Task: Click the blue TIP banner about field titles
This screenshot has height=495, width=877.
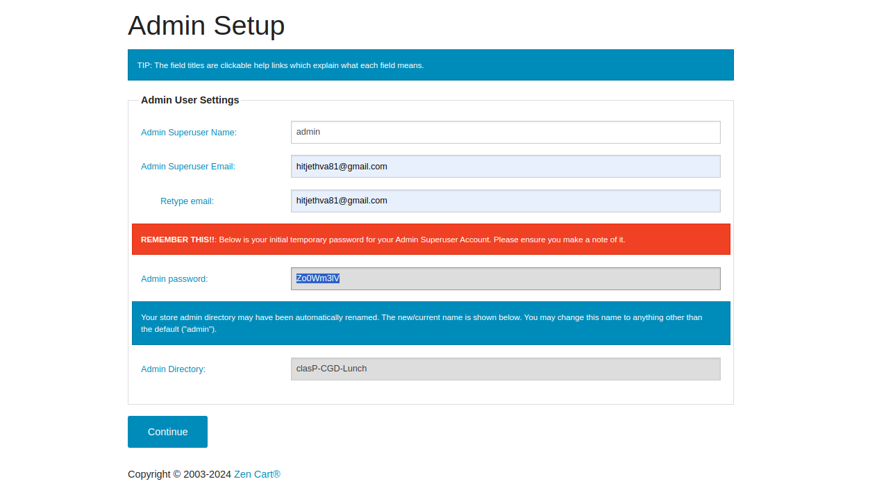Action: [431, 65]
